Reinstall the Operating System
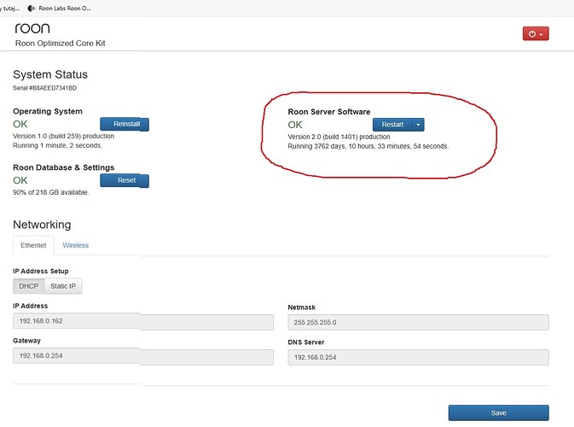The image size is (574, 427). pos(125,124)
